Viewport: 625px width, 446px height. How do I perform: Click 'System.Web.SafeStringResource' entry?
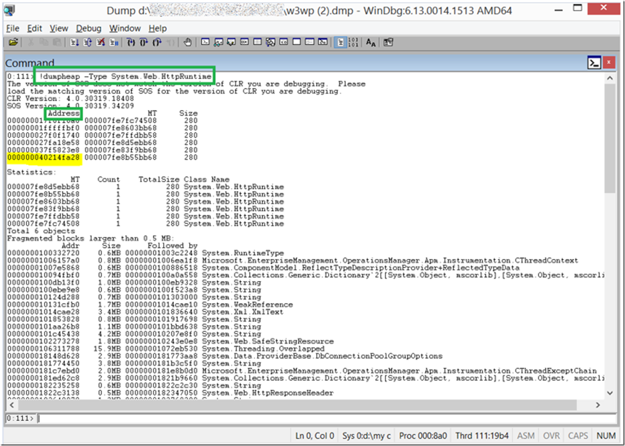[268, 341]
